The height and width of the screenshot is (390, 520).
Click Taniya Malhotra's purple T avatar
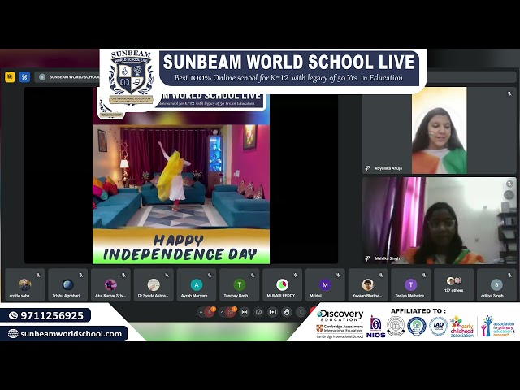(411, 284)
